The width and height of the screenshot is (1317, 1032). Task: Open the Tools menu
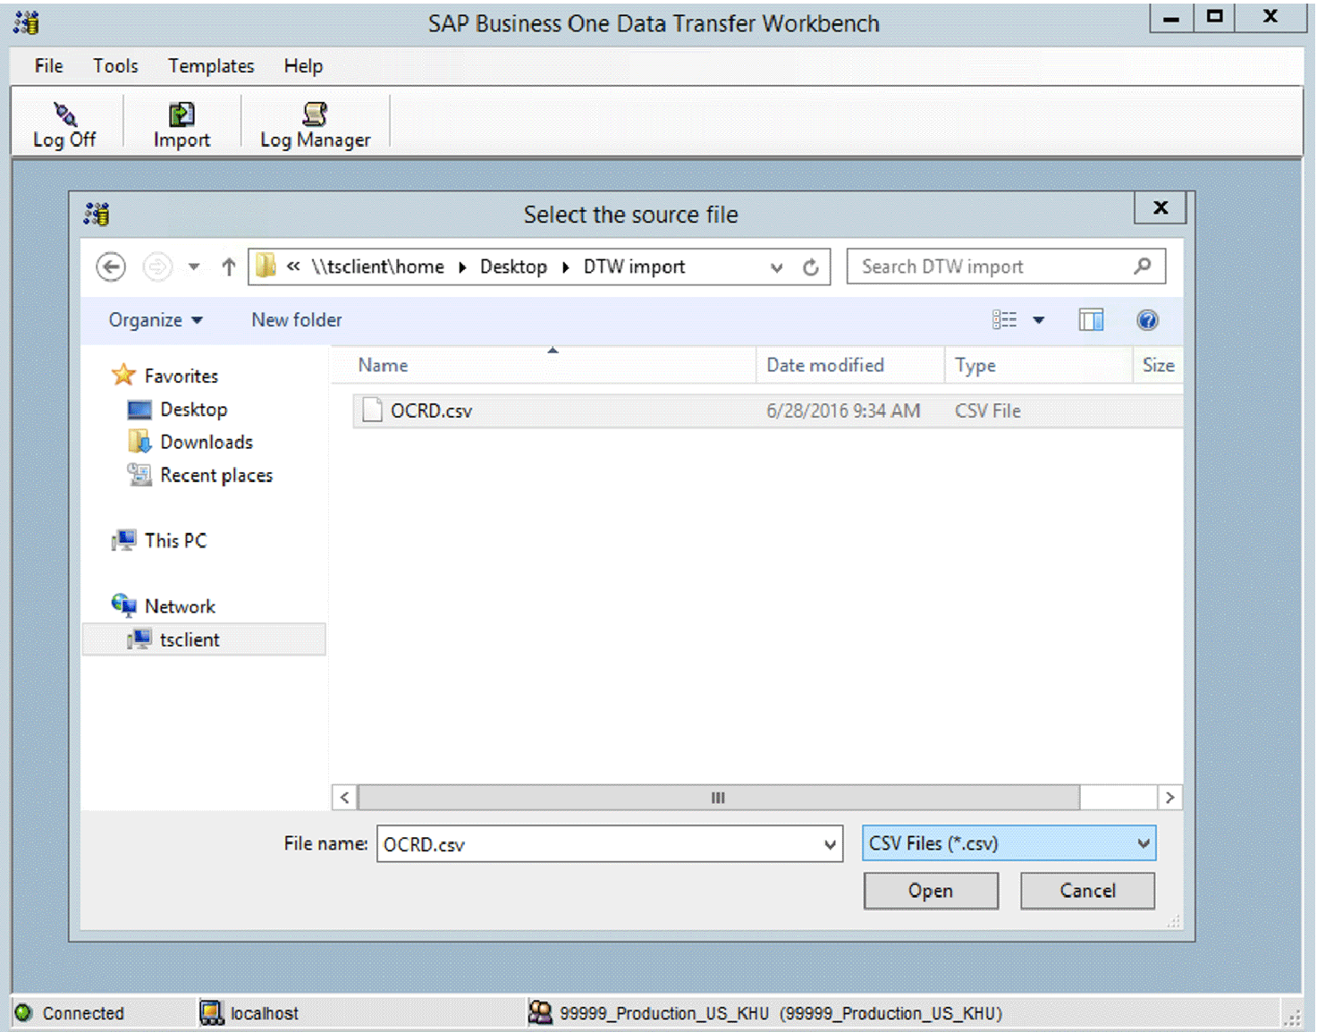click(x=115, y=66)
